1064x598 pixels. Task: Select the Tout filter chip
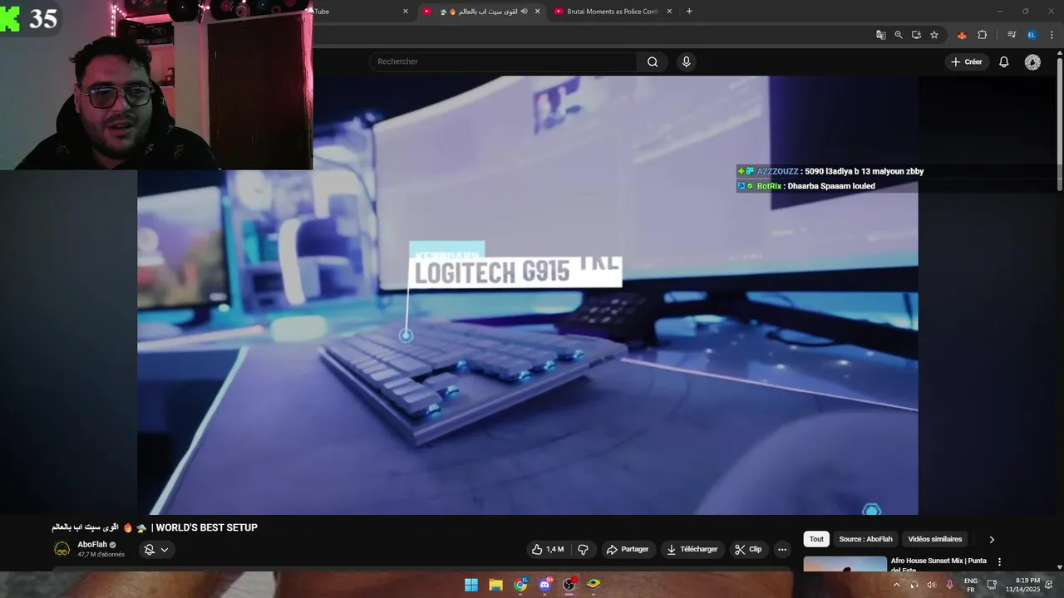816,539
